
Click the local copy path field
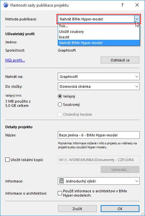click(x=99, y=160)
